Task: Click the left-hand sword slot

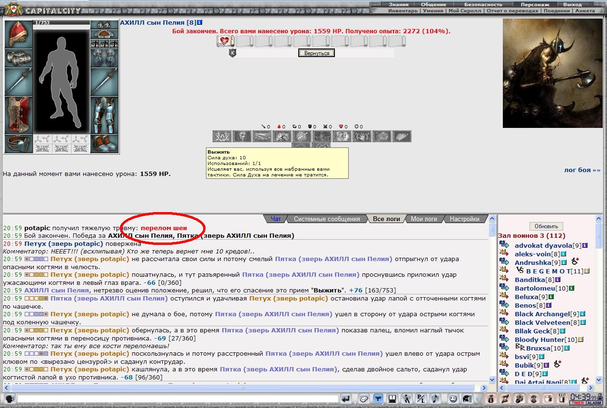Action: pos(19,82)
